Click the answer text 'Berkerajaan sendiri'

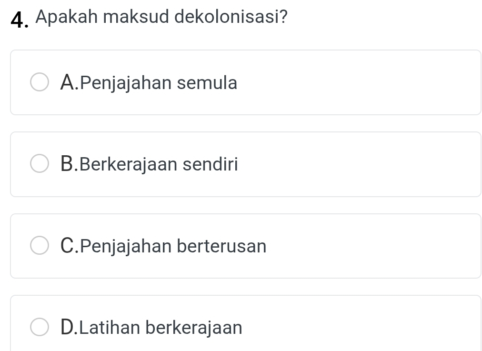click(x=159, y=165)
